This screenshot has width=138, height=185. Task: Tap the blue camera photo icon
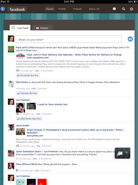(130, 39)
